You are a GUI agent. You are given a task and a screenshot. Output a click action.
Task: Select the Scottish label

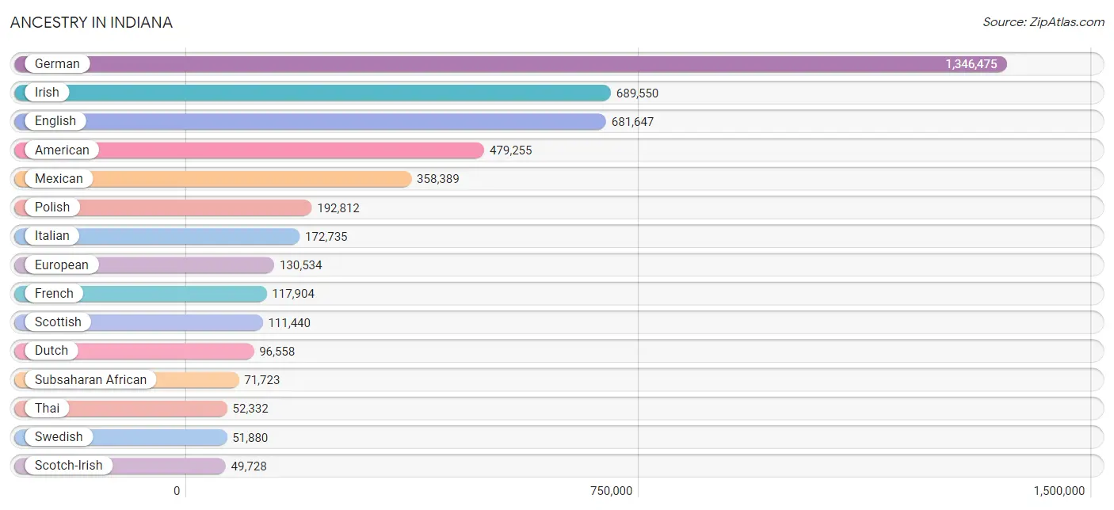tap(58, 322)
